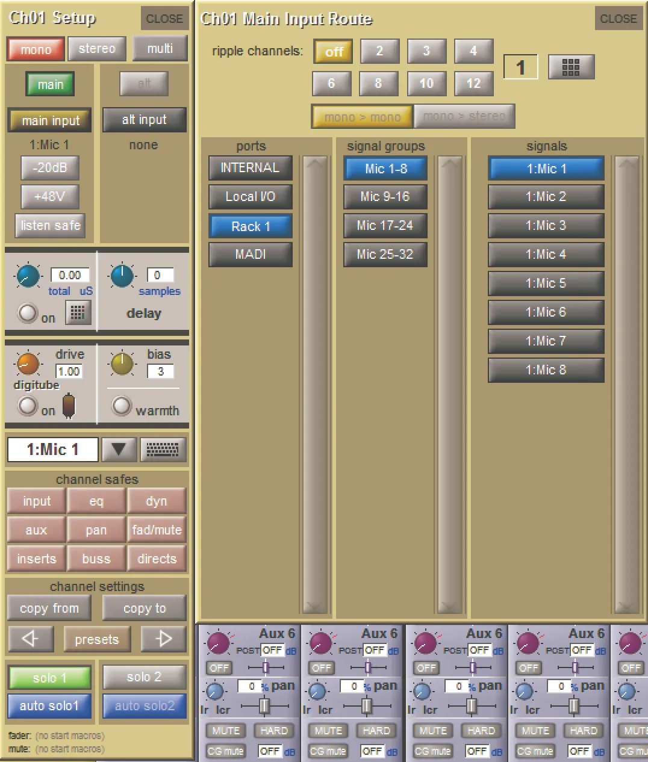Image resolution: width=648 pixels, height=762 pixels.
Task: Toggle the inserts channel safe
Action: [37, 559]
